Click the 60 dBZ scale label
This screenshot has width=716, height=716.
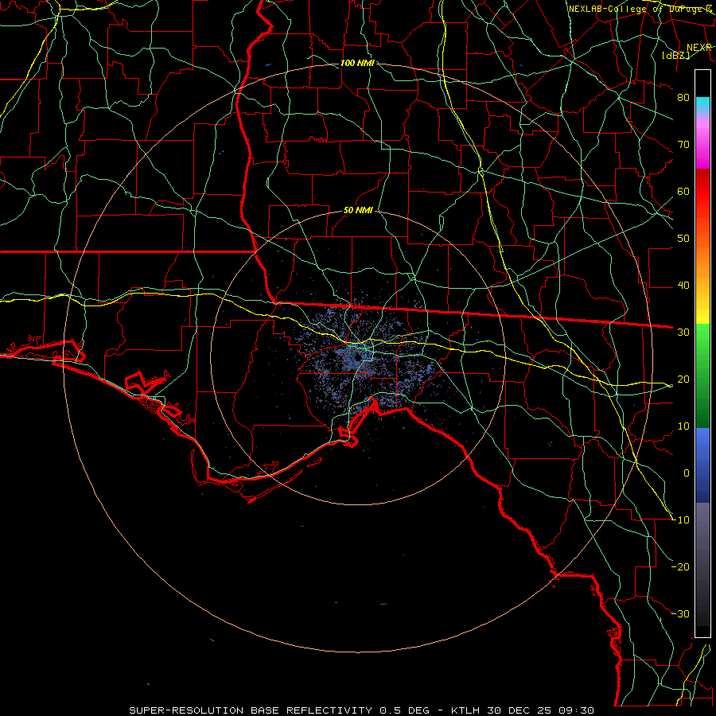pos(683,191)
